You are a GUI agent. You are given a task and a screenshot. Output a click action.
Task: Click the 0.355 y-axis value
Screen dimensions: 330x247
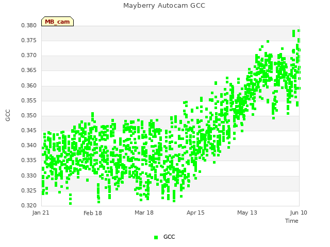[29, 101]
